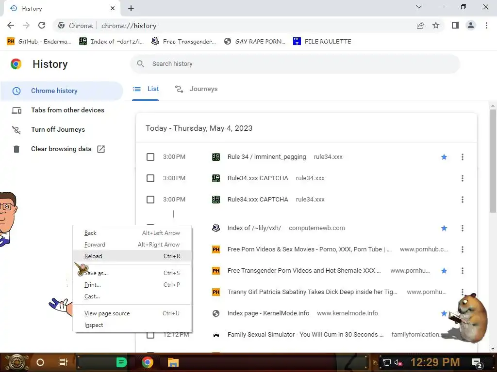Screen dimensions: 497x372
Task: Click Turn off Journeys in sidebar
Action: [62, 129]
